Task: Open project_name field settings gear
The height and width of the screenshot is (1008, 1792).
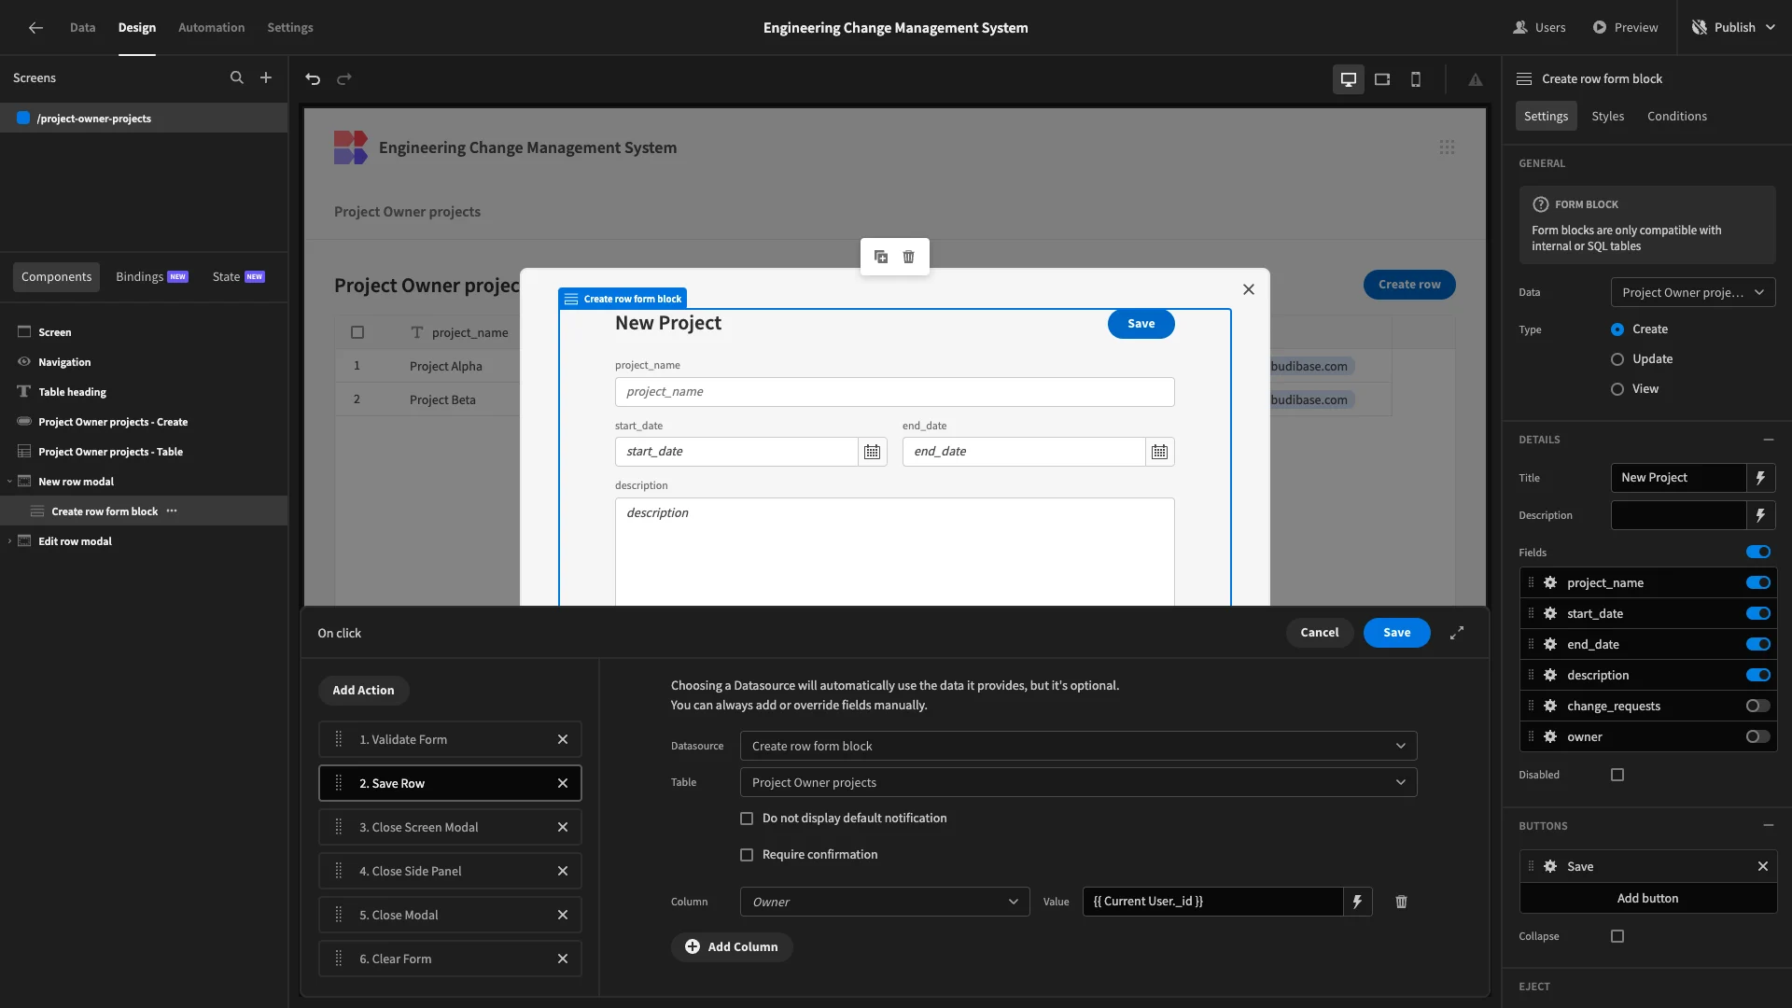Action: 1550,582
